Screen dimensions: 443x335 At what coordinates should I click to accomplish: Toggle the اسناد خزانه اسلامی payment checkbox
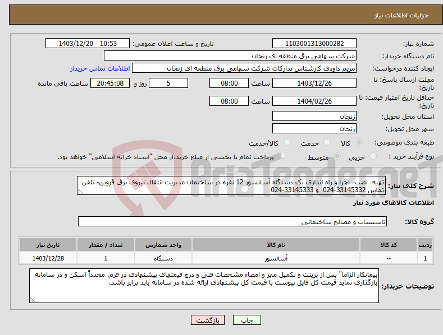[282, 156]
